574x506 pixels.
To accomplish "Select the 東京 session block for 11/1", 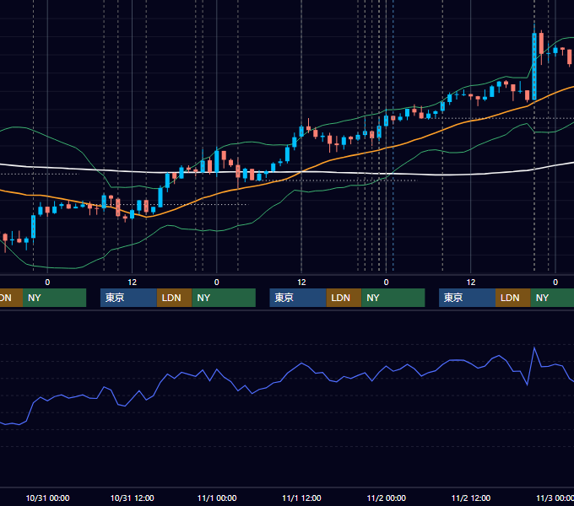I will point(298,298).
